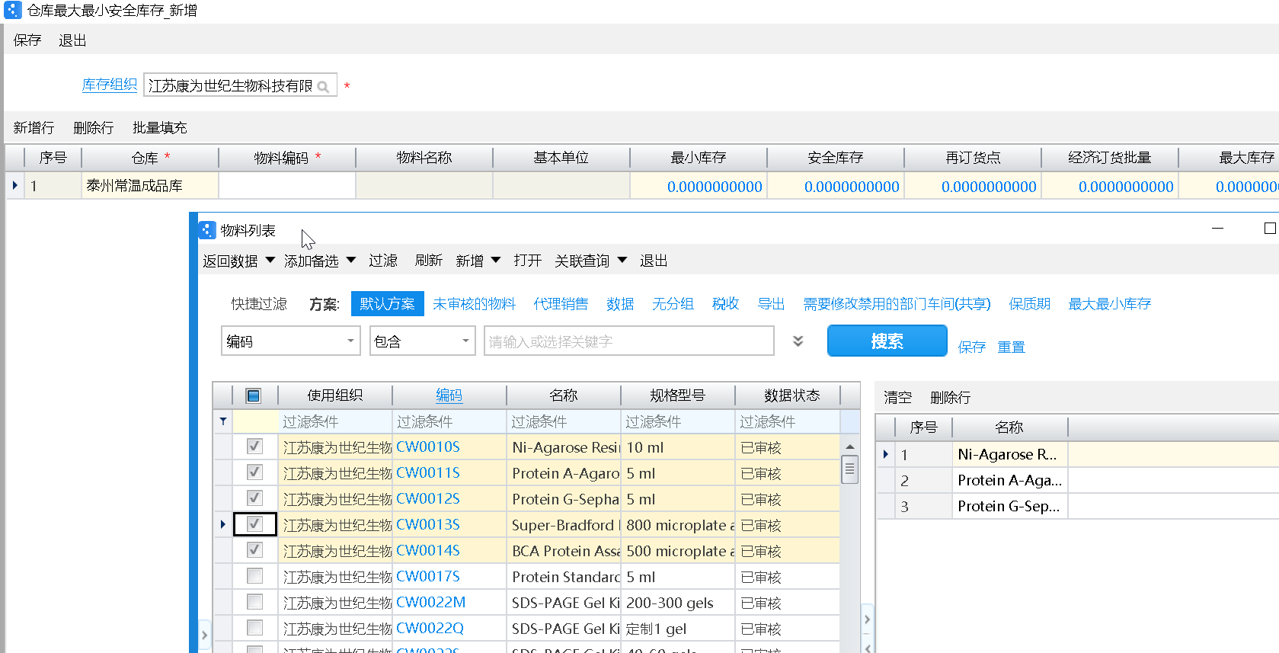Click the 库存组织 link label
The image size is (1279, 653).
point(110,85)
